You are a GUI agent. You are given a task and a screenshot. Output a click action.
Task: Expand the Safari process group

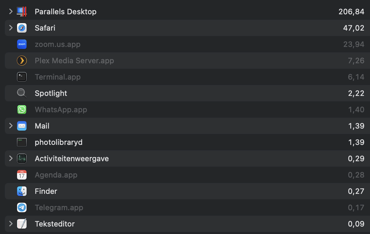click(x=11, y=28)
